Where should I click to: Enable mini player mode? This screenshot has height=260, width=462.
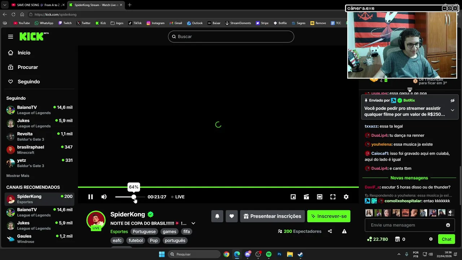coord(293,197)
